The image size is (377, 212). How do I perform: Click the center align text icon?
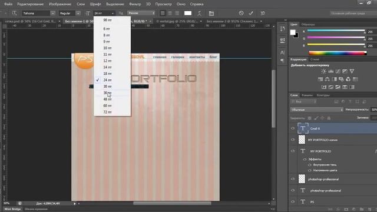[170, 13]
